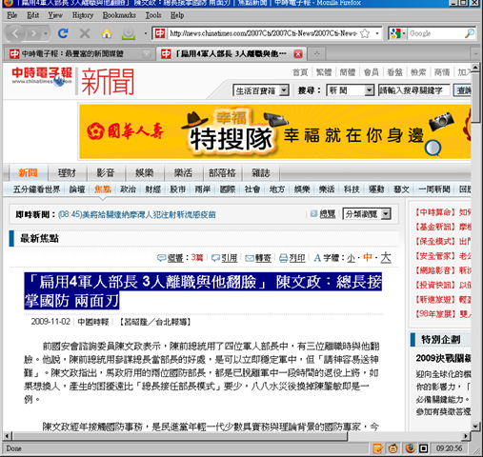
Task: Open the search engine selector dropdown
Action: pyautogui.click(x=404, y=33)
